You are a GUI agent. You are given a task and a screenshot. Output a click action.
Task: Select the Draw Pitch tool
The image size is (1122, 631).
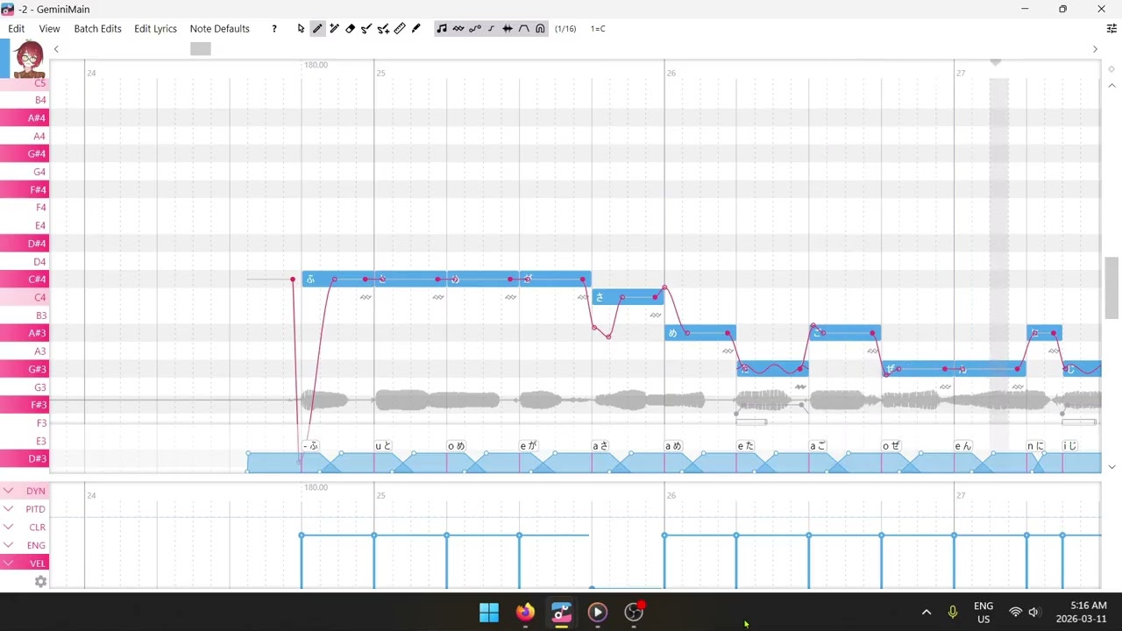[366, 29]
